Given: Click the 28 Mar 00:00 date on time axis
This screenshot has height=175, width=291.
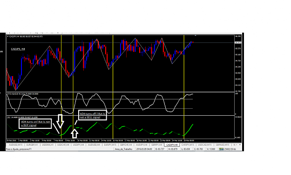Looking at the screenshot, I should tap(189, 140).
